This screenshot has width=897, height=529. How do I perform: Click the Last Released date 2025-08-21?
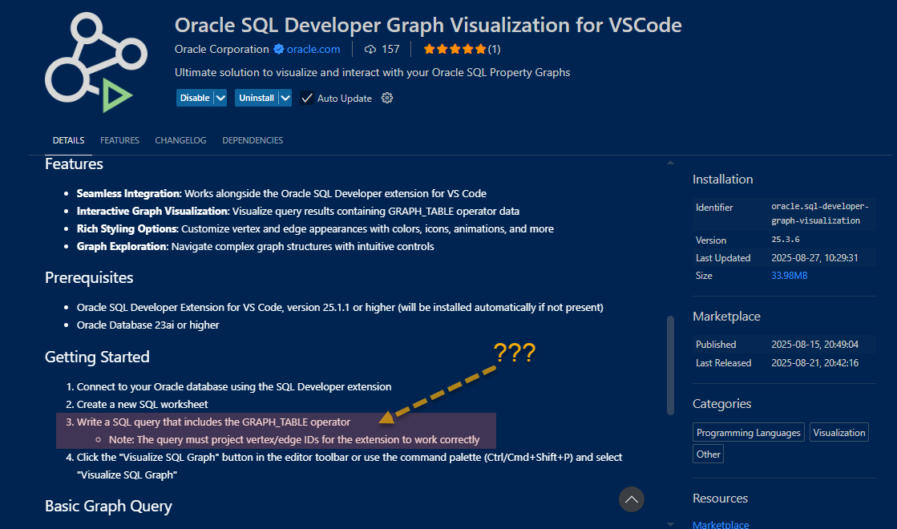coord(814,362)
